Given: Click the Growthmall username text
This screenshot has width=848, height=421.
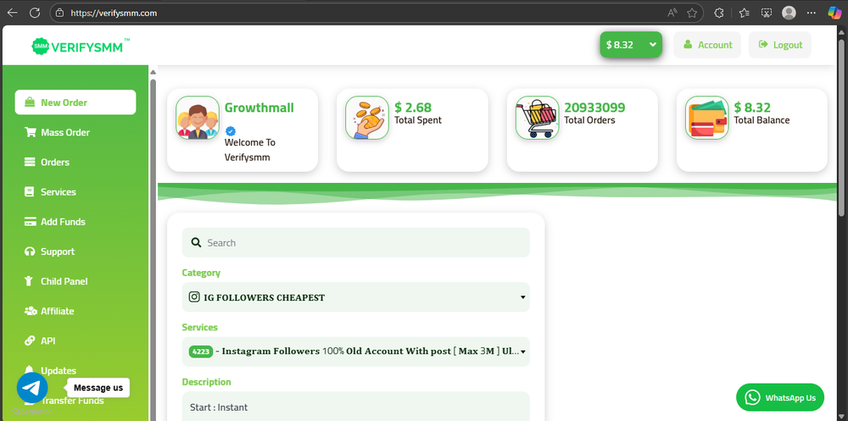Looking at the screenshot, I should point(259,108).
